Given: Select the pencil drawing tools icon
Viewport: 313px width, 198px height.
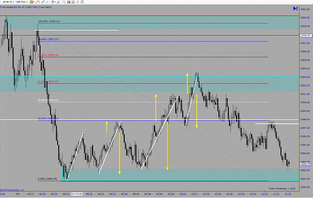Looking at the screenshot, I should click(x=37, y=2).
